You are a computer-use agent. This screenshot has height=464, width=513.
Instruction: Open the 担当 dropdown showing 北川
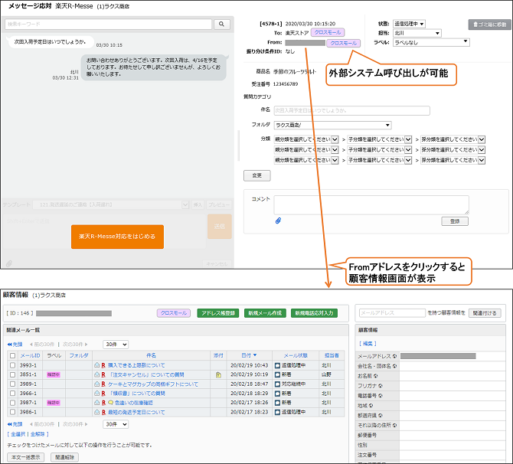point(417,33)
